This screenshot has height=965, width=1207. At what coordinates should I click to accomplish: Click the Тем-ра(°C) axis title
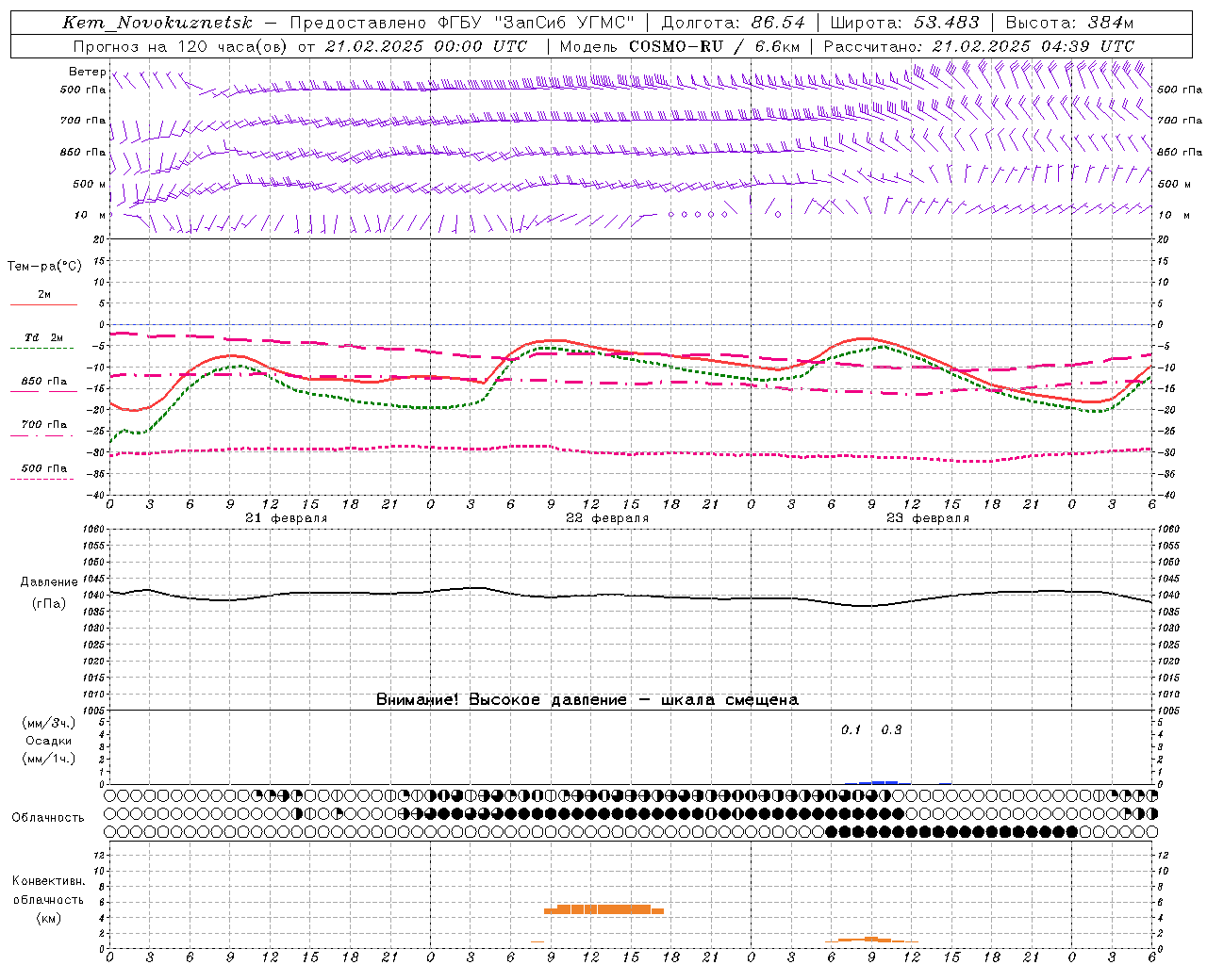click(44, 267)
